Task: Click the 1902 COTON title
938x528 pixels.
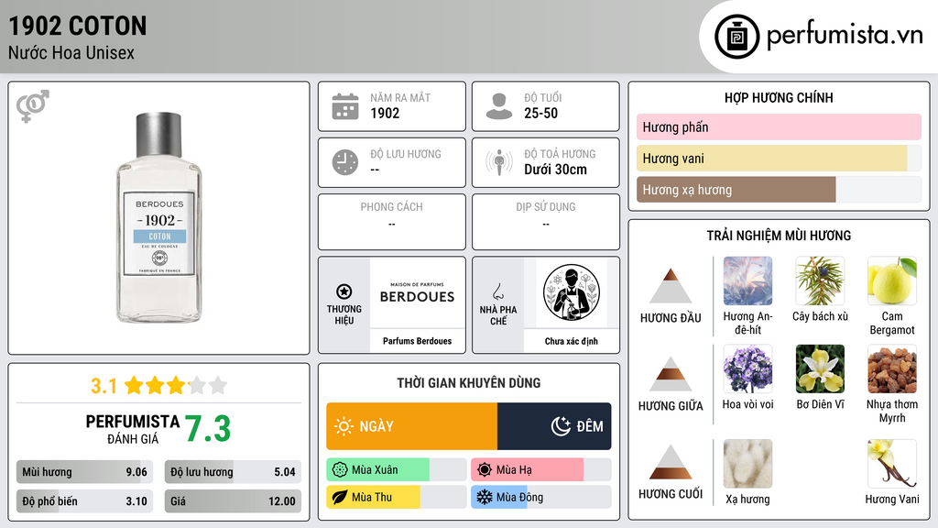Action: pos(78,26)
